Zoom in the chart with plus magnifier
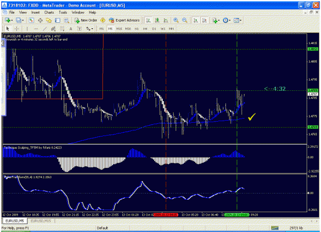 (176, 20)
